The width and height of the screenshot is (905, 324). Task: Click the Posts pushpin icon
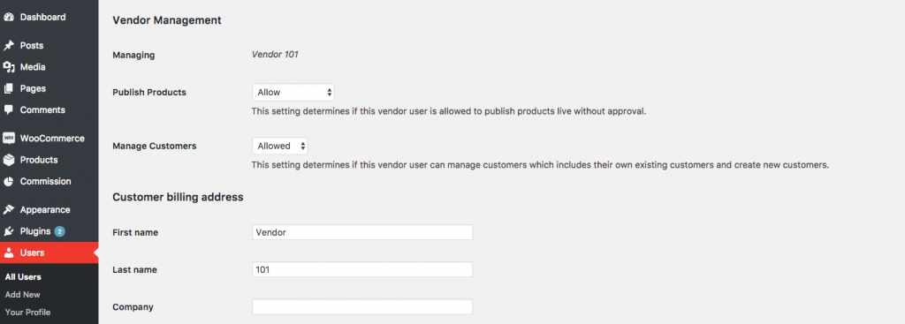tap(9, 46)
